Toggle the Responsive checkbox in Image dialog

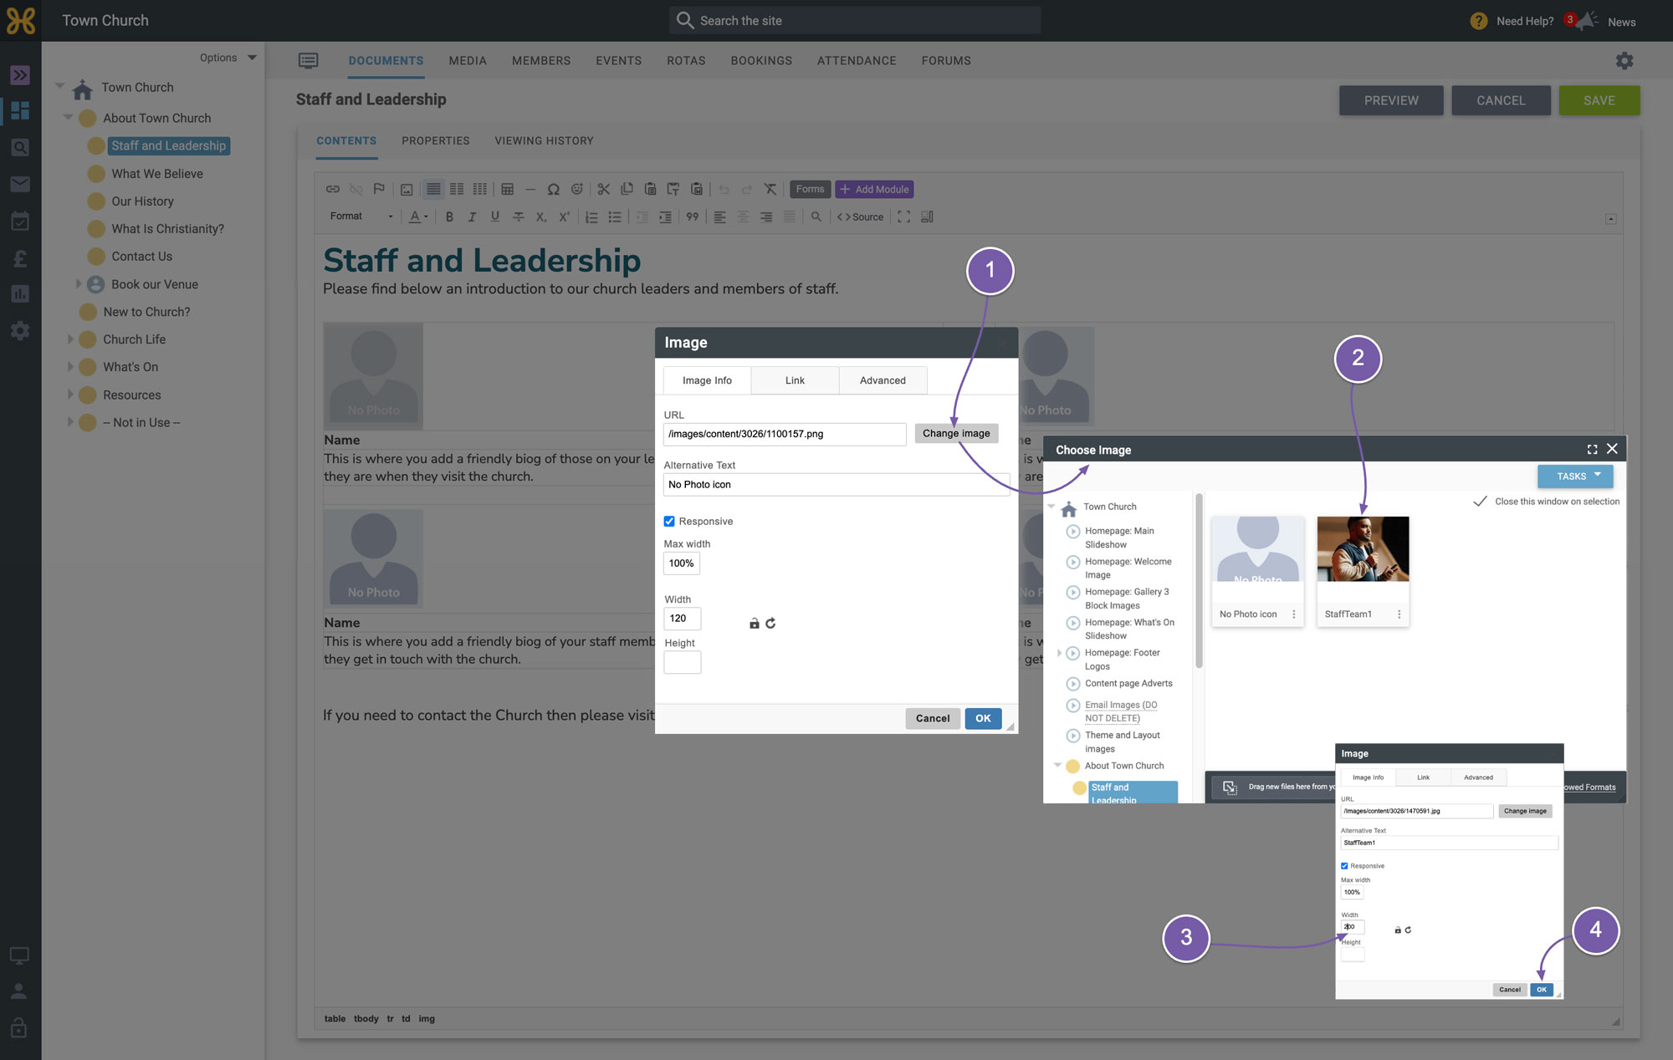[669, 521]
